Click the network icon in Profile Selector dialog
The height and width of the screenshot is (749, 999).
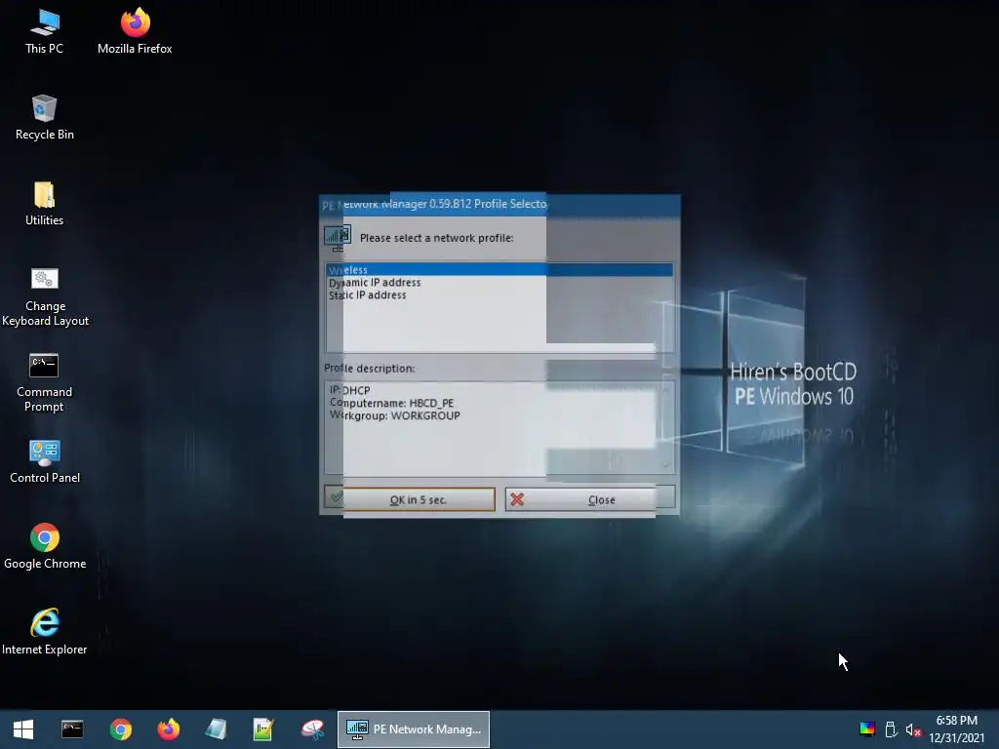(337, 238)
